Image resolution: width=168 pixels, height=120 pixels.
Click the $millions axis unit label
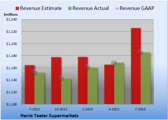[x=11, y=15]
